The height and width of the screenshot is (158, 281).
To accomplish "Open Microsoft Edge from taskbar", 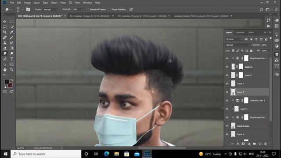I will [x=106, y=154].
